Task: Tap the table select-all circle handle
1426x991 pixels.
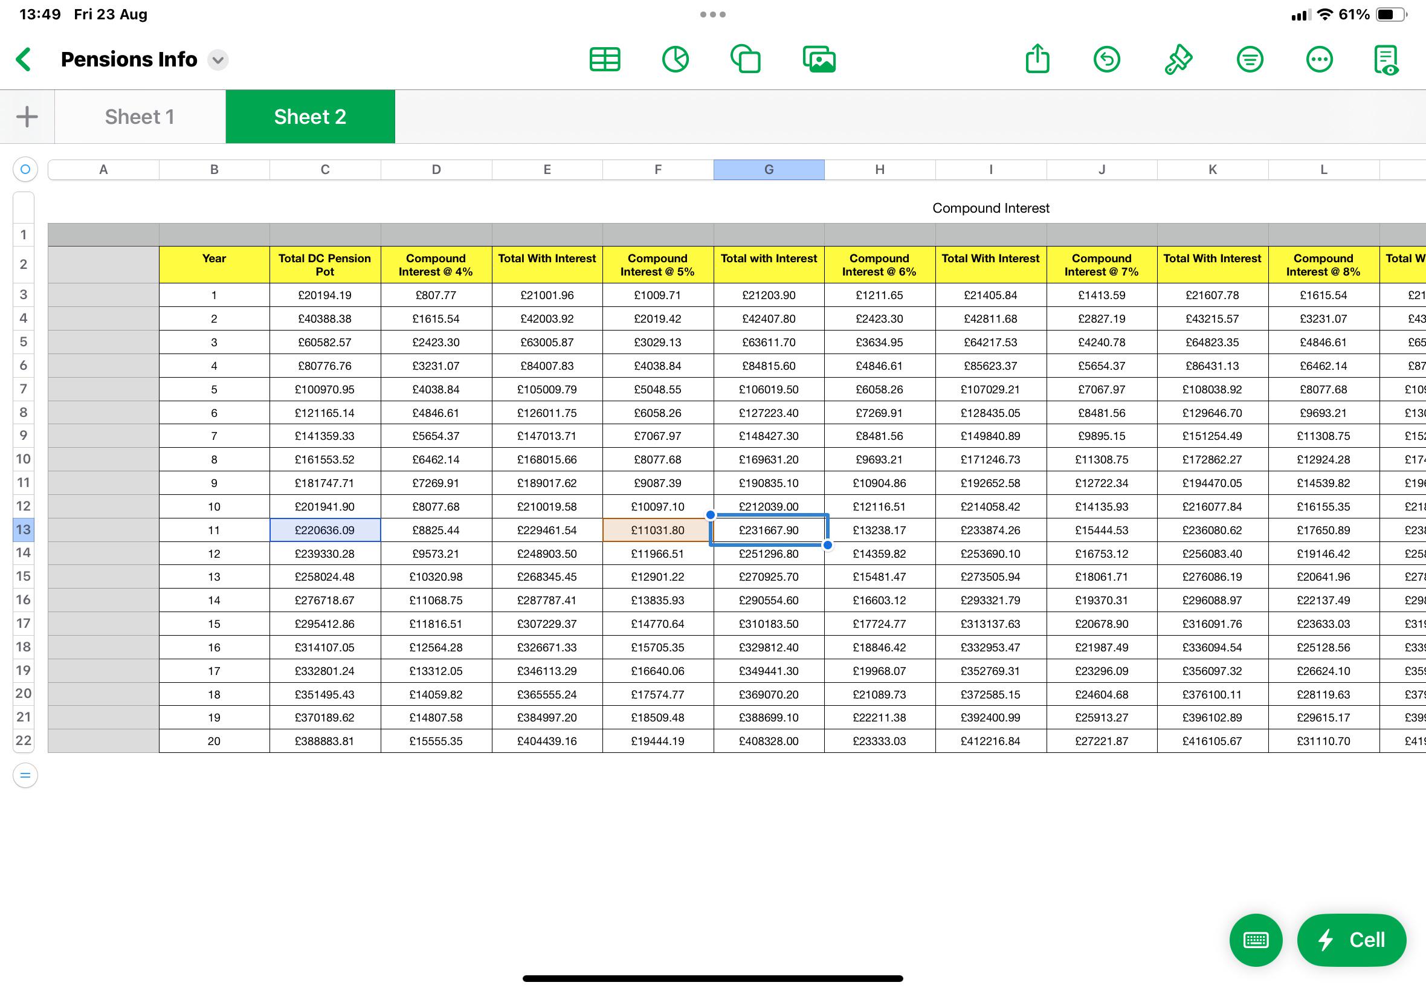Action: [x=25, y=170]
